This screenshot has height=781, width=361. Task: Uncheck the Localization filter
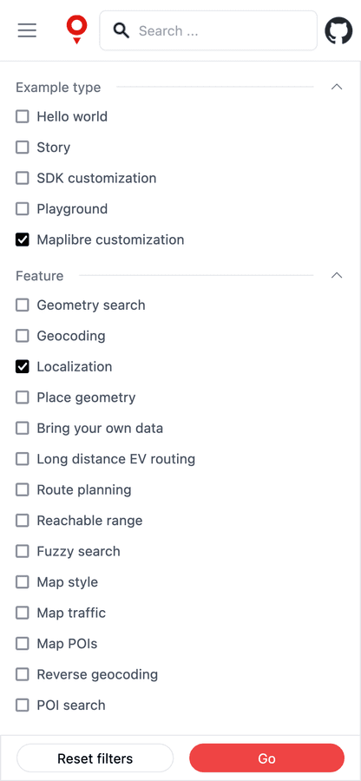pos(23,367)
